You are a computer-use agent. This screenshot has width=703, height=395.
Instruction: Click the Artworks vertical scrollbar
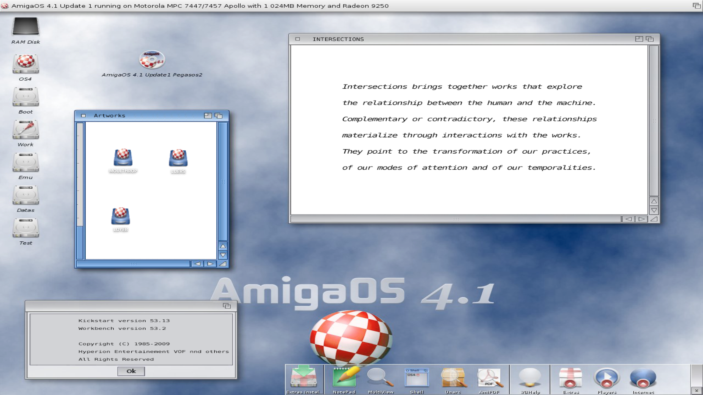click(223, 182)
